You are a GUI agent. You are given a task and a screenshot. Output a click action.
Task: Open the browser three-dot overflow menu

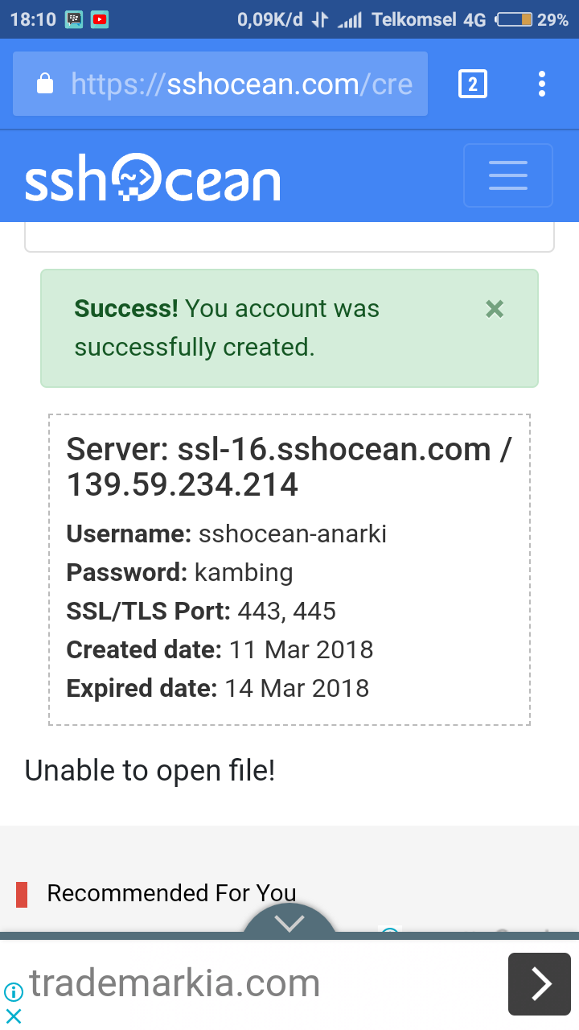click(542, 84)
